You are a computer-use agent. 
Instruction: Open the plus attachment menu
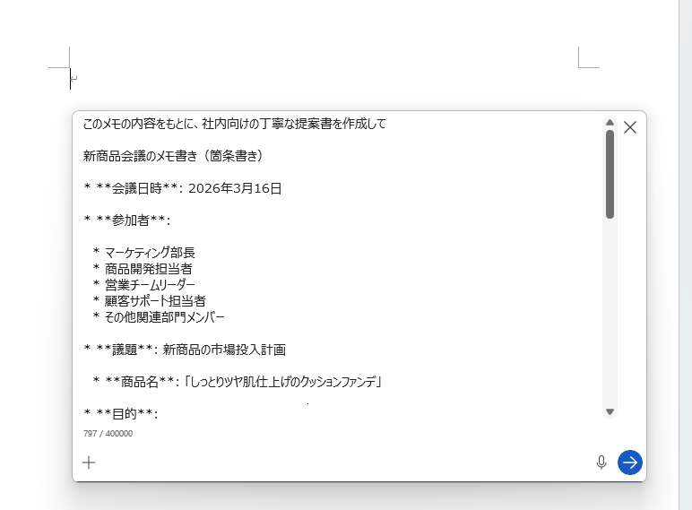[x=89, y=462]
